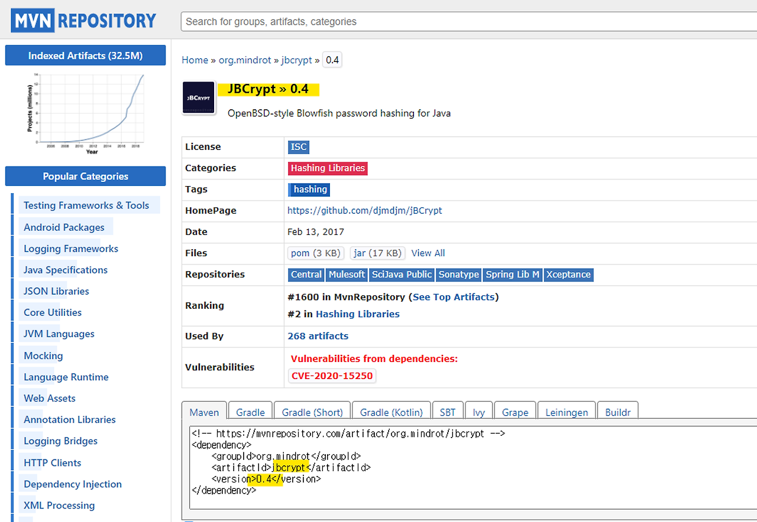The width and height of the screenshot is (757, 522).
Task: Open HTTP Clients category
Action: pyautogui.click(x=53, y=462)
